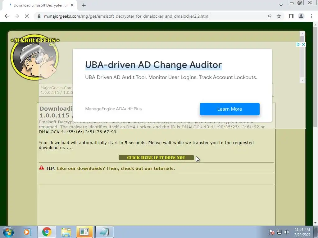Screen dimensions: 318x238
Task: Click the Chrome taskbar icon
Action: 47,232
